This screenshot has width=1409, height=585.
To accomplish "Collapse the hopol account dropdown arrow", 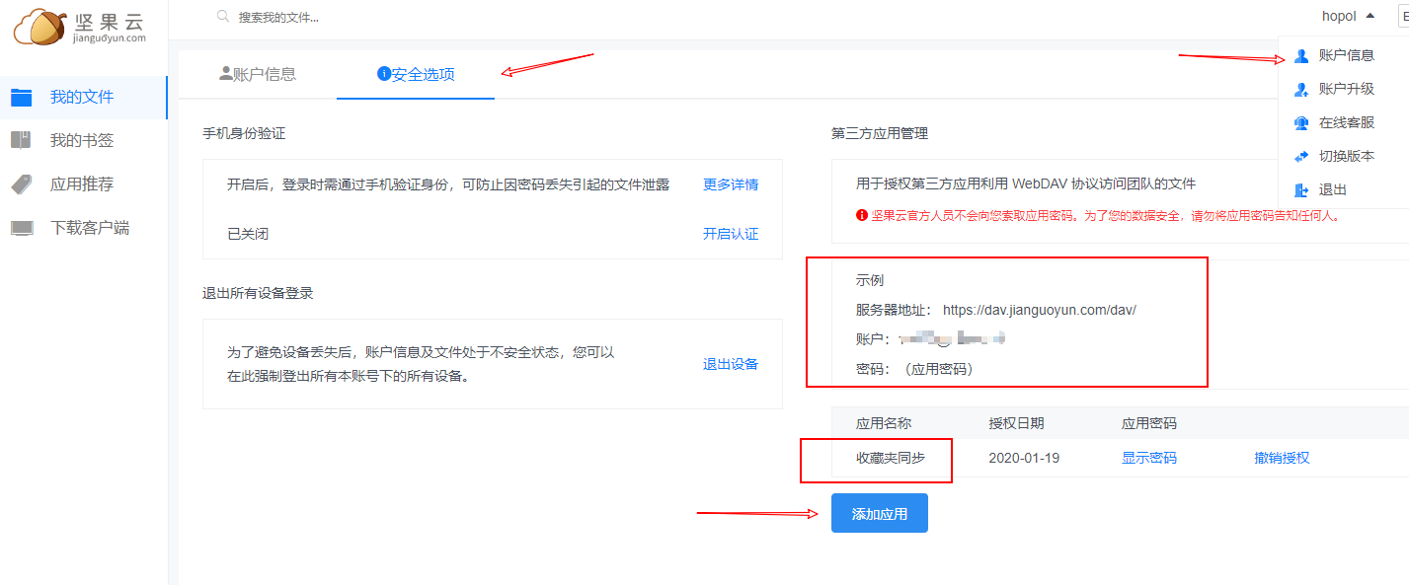I will pos(1370,16).
